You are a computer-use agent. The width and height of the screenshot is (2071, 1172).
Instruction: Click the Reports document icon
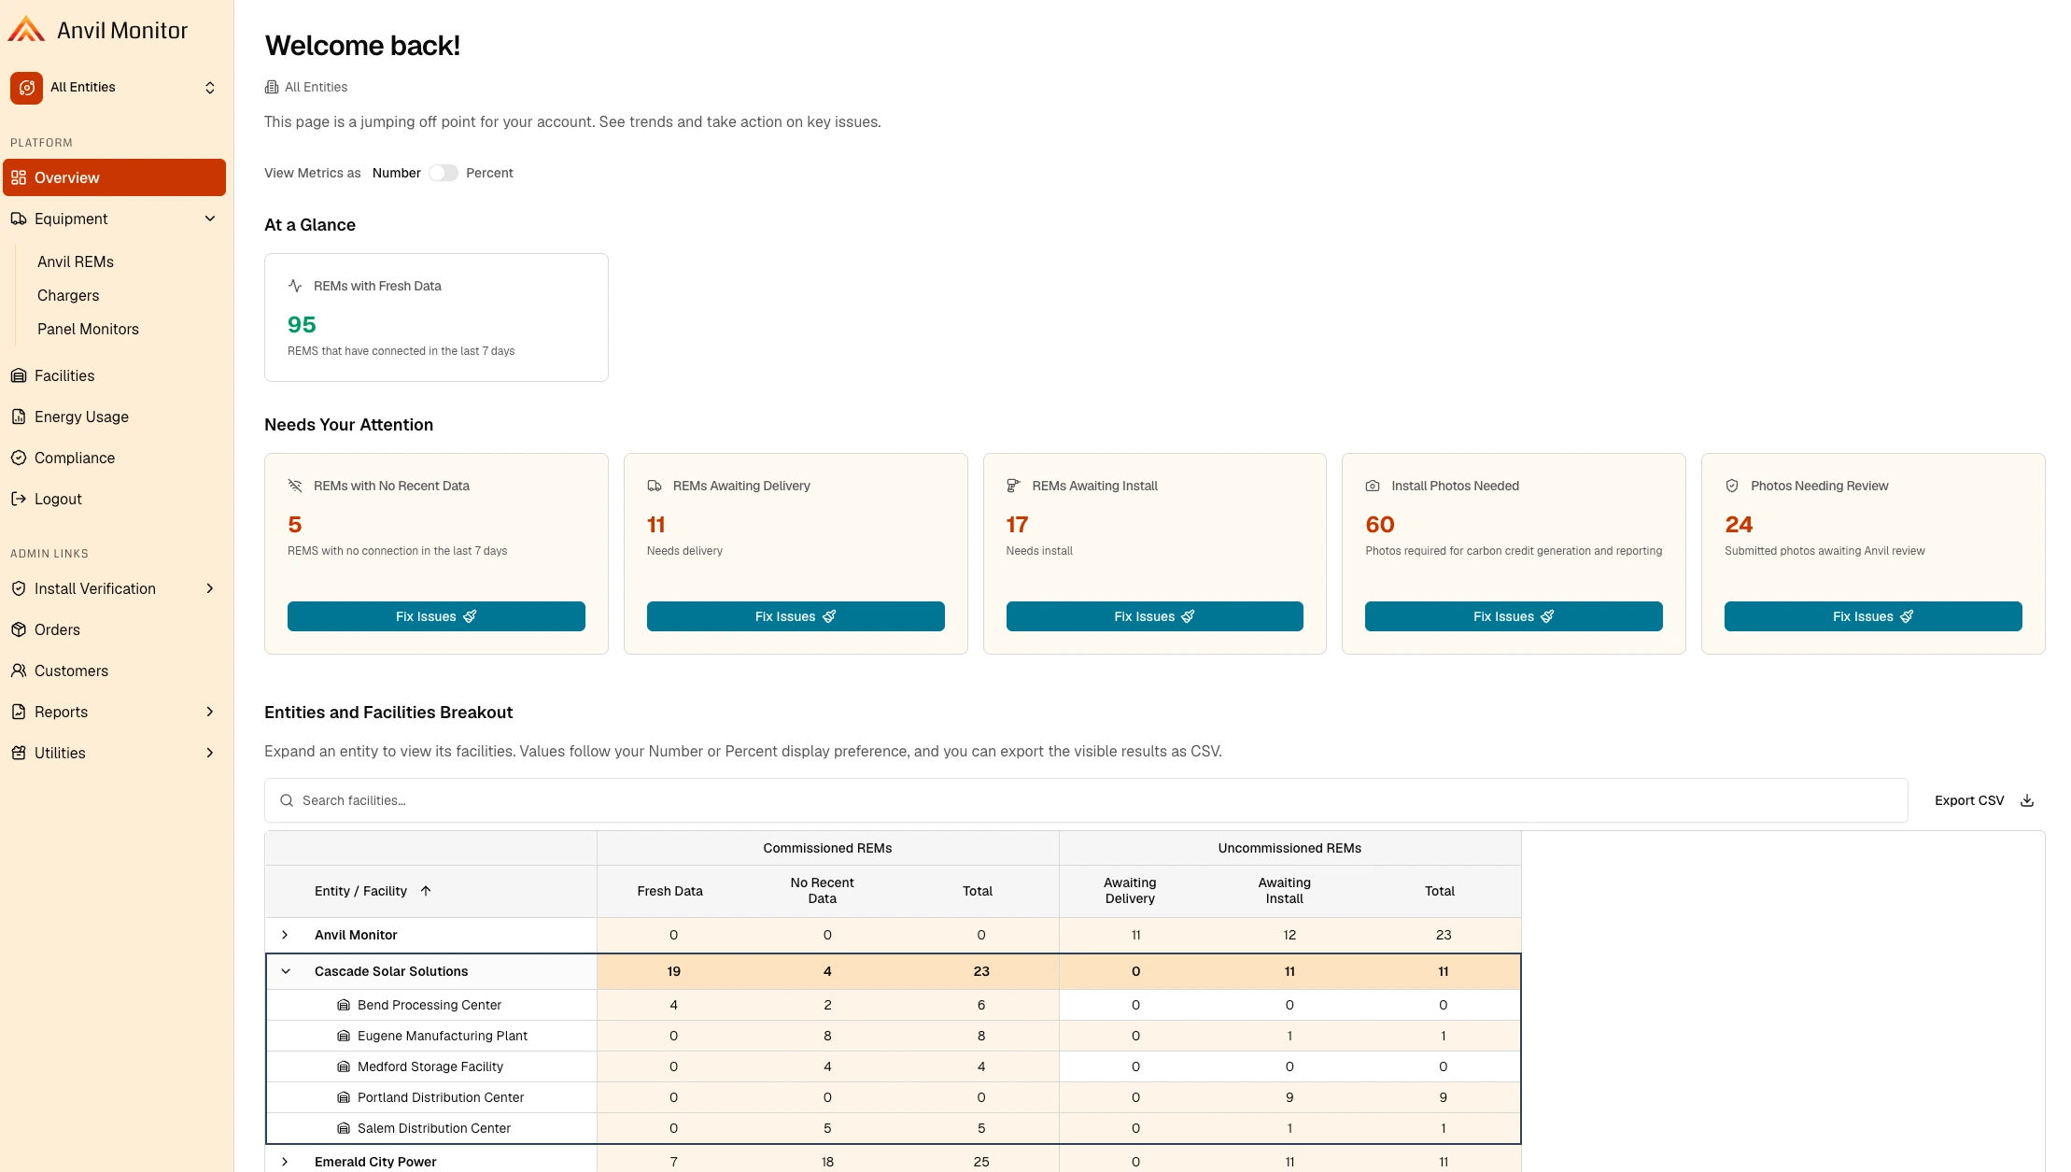[x=19, y=712]
